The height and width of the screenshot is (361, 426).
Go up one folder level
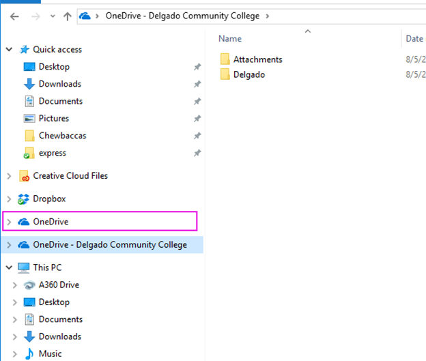68,16
